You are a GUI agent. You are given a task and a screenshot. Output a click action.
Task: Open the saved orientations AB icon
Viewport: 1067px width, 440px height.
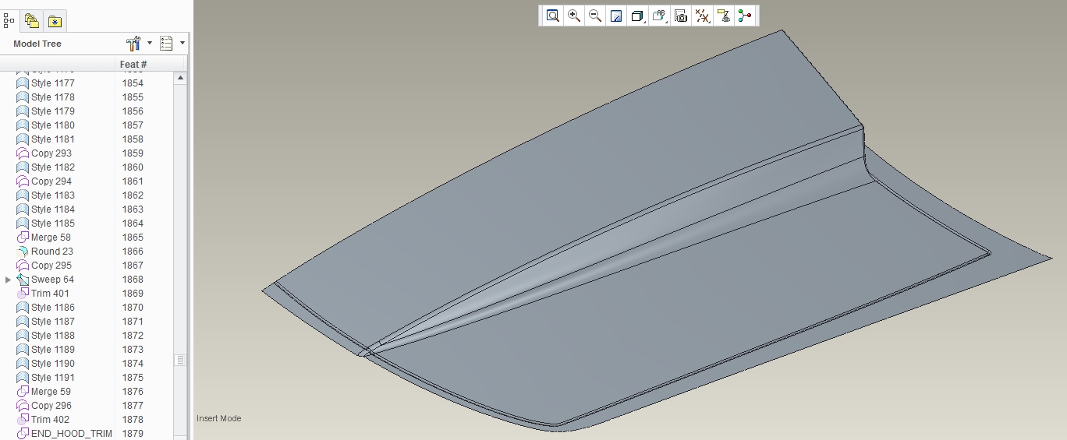coord(659,16)
